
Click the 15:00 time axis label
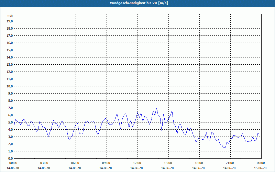(x=168, y=163)
